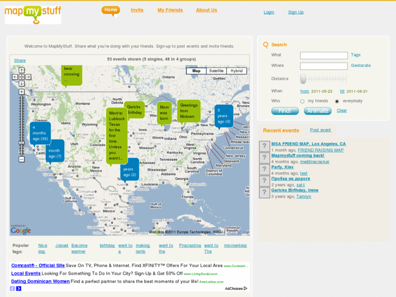The width and height of the screenshot is (396, 297).
Task: Click the ad next arrow
Action: pyautogui.click(x=19, y=288)
